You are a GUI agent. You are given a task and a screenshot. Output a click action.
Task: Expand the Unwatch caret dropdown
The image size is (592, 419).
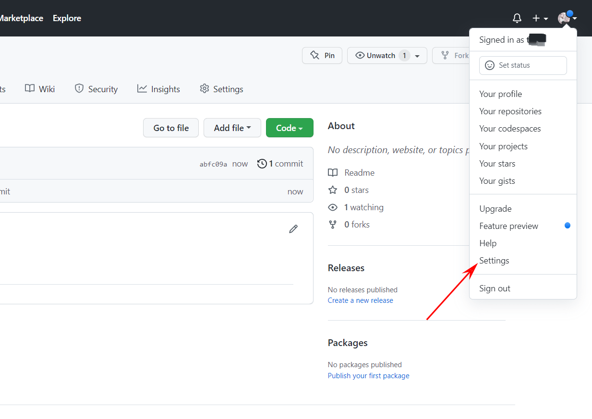click(417, 55)
